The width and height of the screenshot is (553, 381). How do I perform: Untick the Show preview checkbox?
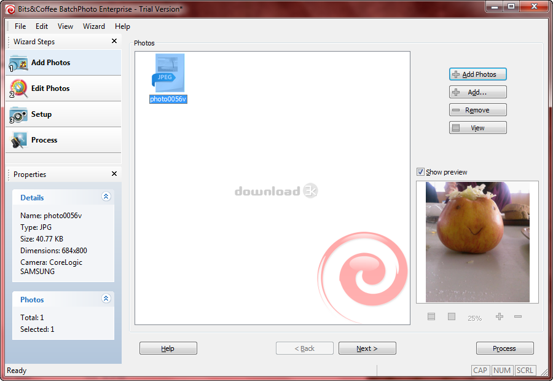click(420, 172)
